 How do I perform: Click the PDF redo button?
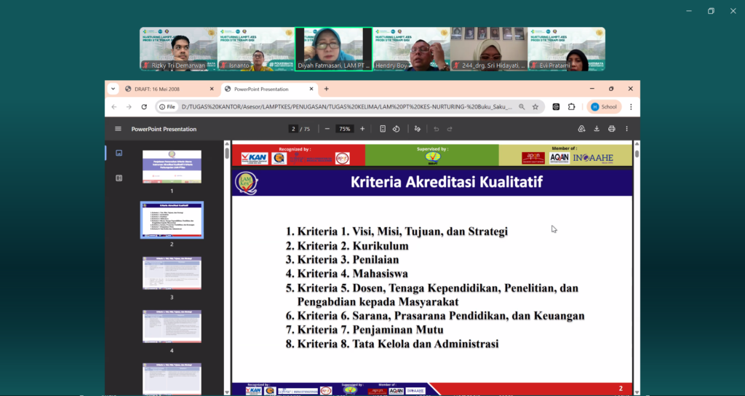(450, 129)
